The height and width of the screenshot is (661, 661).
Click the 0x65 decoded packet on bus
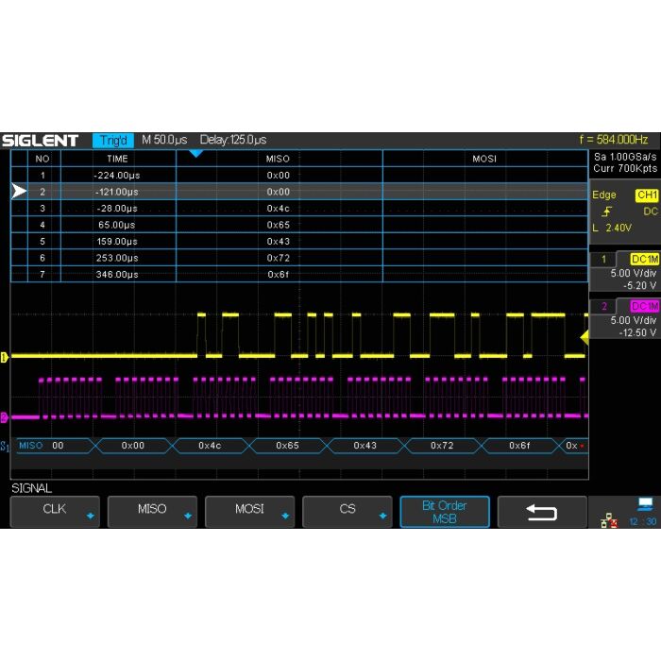[x=287, y=445]
